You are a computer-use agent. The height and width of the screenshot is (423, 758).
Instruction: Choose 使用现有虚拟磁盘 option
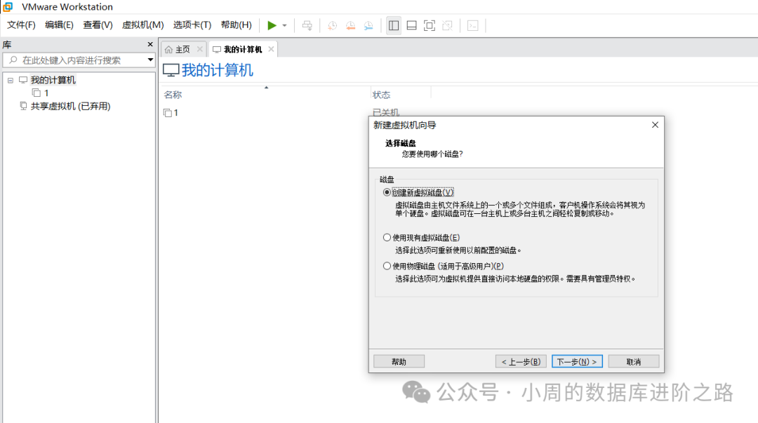387,237
